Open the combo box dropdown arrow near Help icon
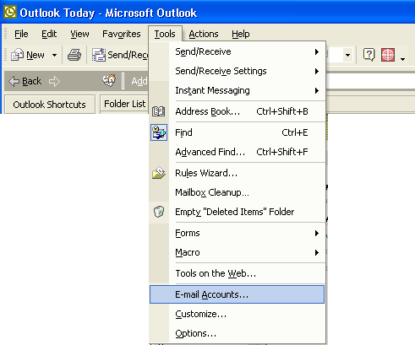This screenshot has height=345, width=415. pyautogui.click(x=348, y=55)
